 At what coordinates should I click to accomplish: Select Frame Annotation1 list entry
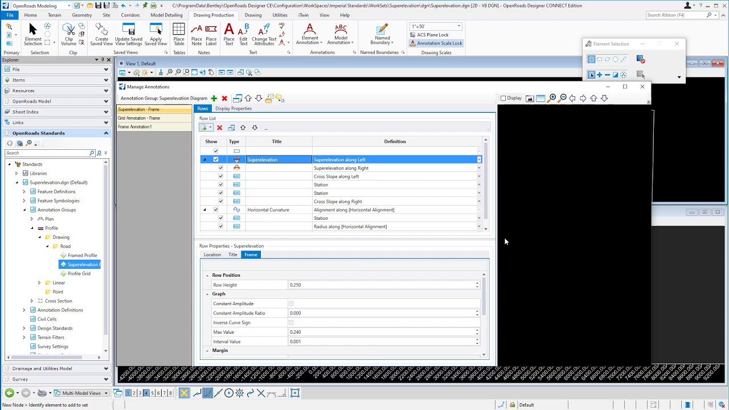coord(154,126)
